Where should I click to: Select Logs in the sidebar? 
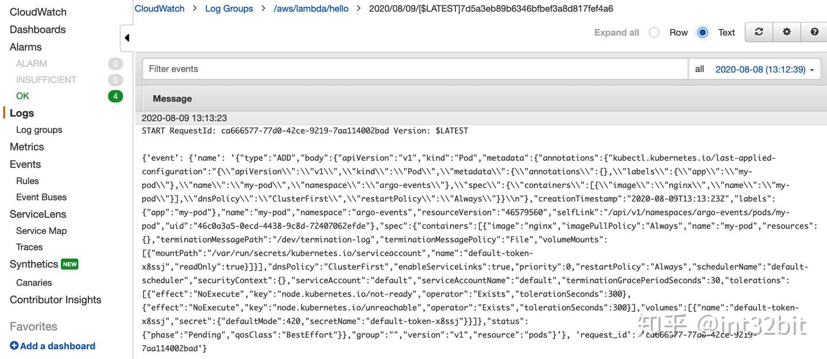tap(22, 113)
